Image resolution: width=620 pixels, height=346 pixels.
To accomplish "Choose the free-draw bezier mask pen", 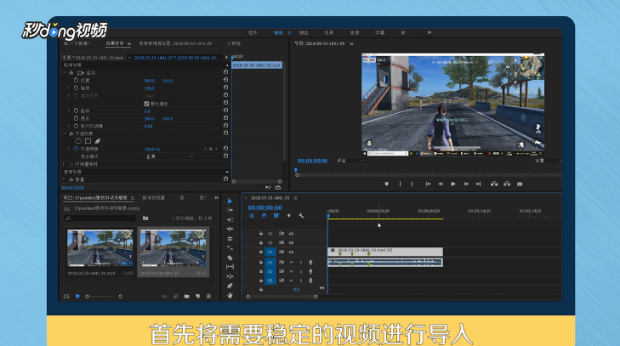I will (x=98, y=141).
